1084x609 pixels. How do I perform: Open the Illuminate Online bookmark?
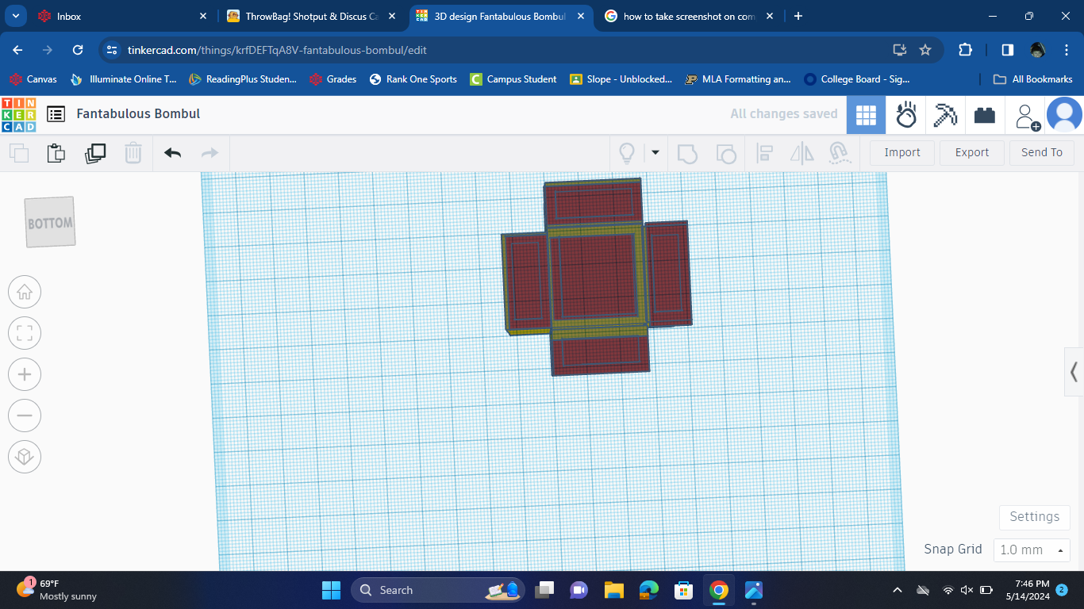coord(123,79)
